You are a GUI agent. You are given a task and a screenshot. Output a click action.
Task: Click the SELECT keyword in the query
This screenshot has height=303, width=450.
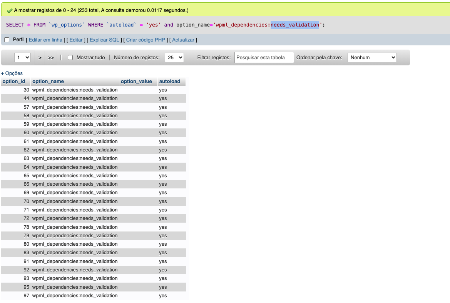(15, 25)
